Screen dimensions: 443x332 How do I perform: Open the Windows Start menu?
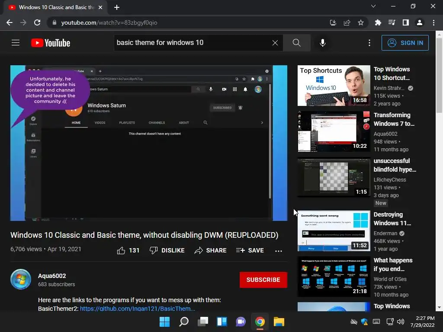[165, 322]
